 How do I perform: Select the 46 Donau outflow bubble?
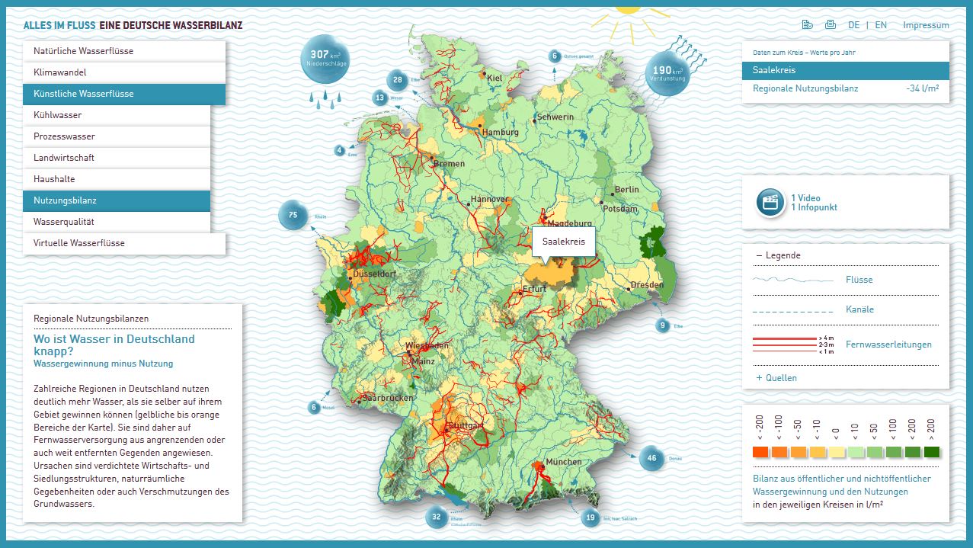pyautogui.click(x=651, y=459)
